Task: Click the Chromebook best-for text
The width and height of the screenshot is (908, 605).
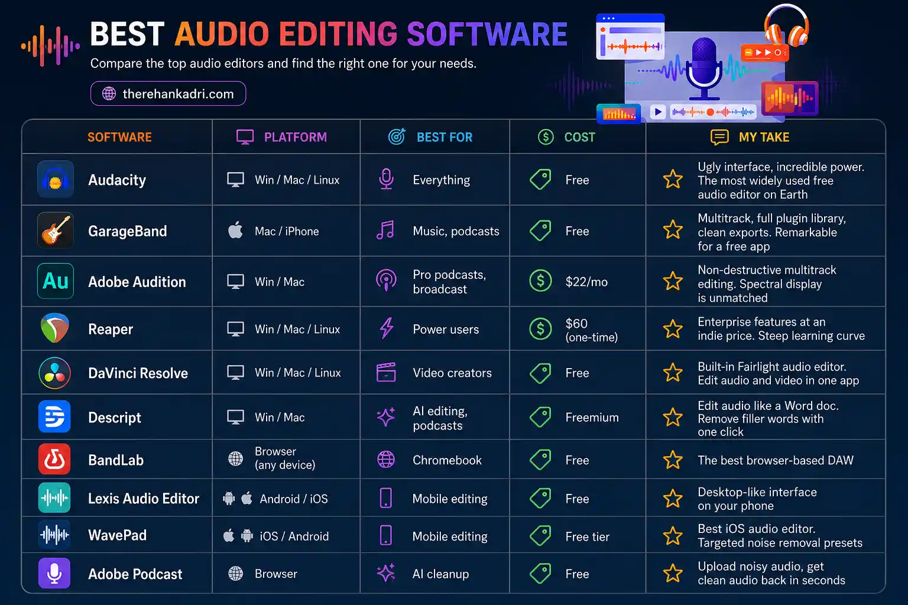Action: click(x=447, y=460)
